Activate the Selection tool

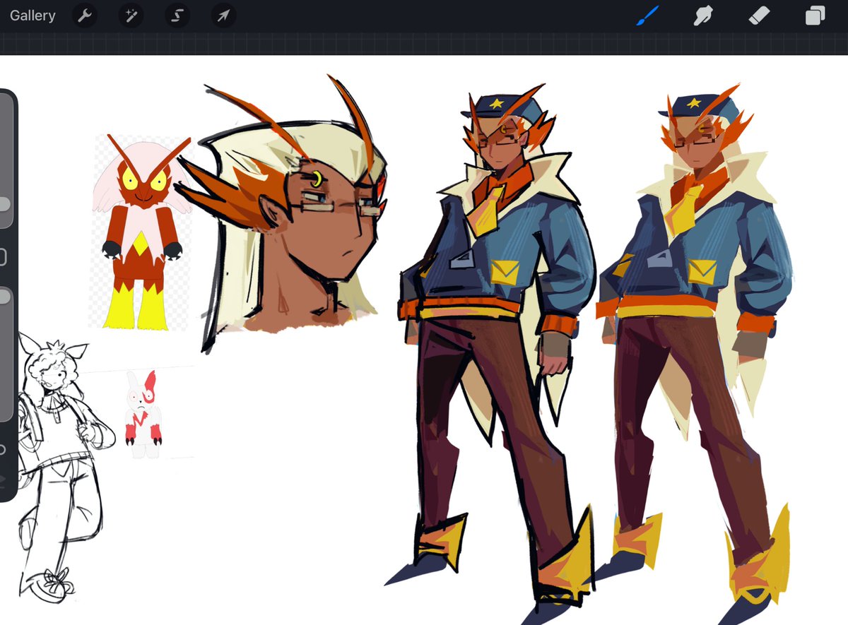(x=177, y=16)
